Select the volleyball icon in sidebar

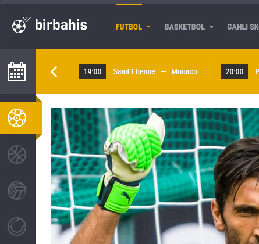17,191
